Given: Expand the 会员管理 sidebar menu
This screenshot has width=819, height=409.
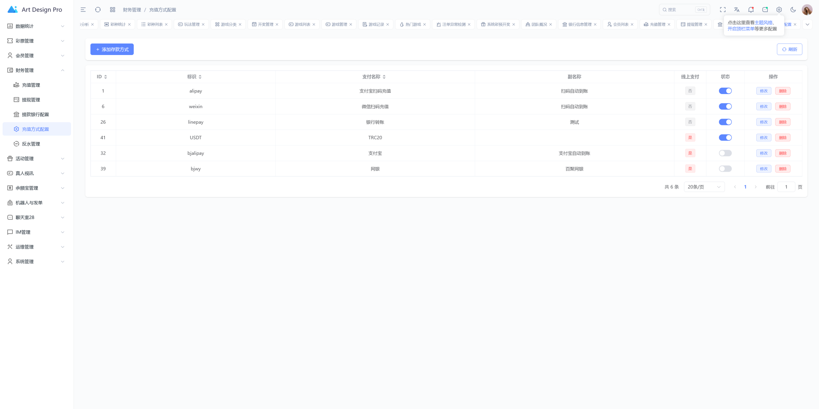Looking at the screenshot, I should point(37,56).
